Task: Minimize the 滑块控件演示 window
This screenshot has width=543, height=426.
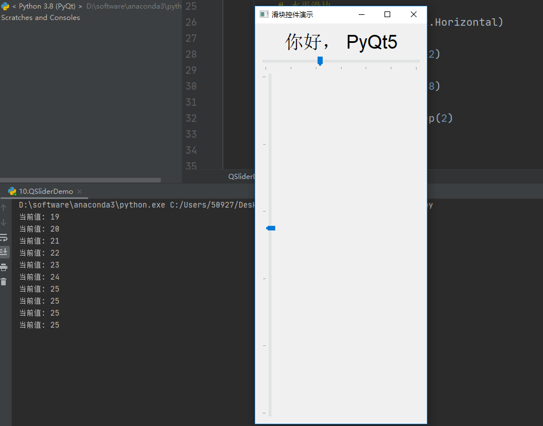Action: tap(362, 14)
